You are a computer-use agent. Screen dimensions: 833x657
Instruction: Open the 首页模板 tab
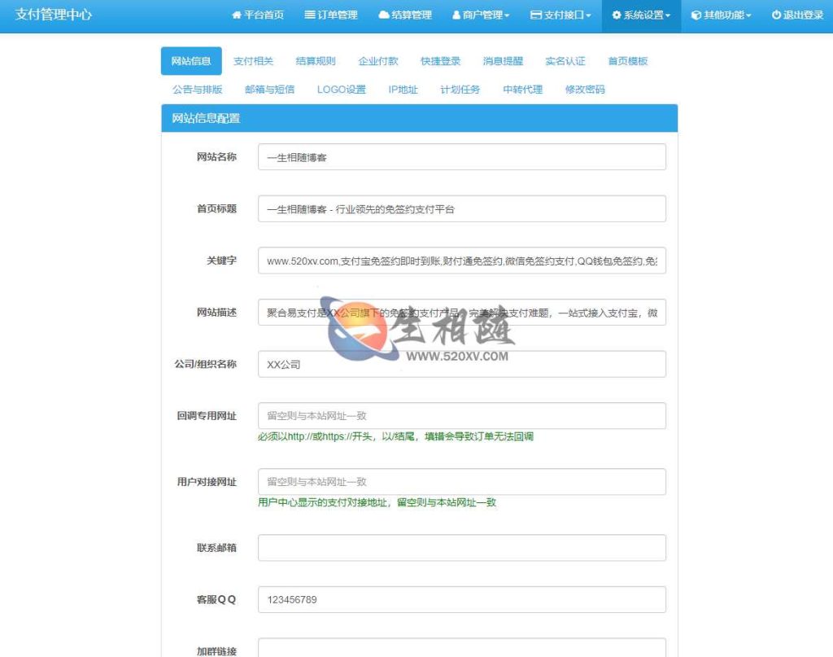point(626,60)
